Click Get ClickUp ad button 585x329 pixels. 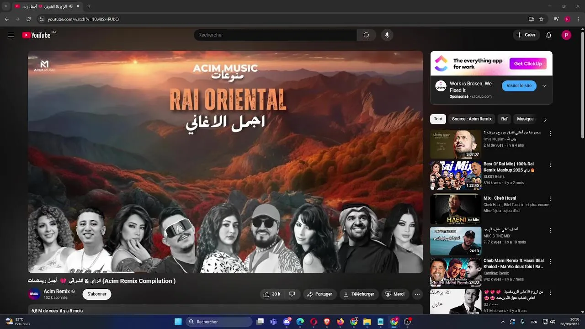[x=528, y=64]
